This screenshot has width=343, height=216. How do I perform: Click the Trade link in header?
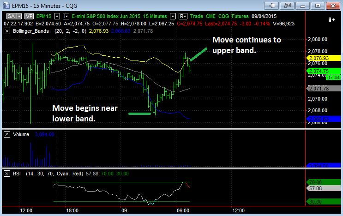(197, 16)
